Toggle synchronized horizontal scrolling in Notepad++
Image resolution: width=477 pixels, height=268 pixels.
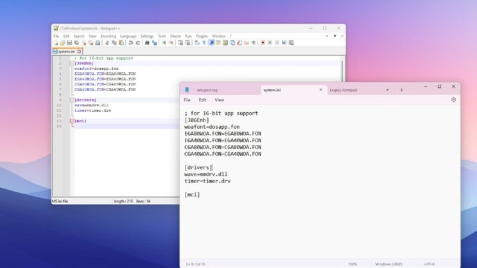tap(187, 43)
